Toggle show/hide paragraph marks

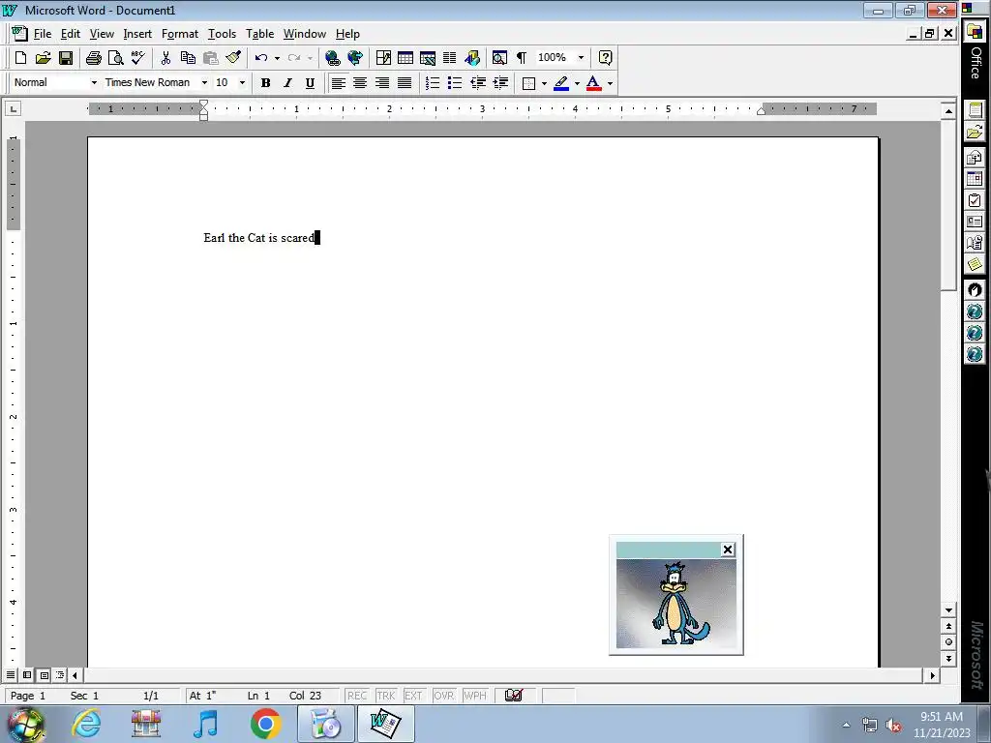[522, 58]
